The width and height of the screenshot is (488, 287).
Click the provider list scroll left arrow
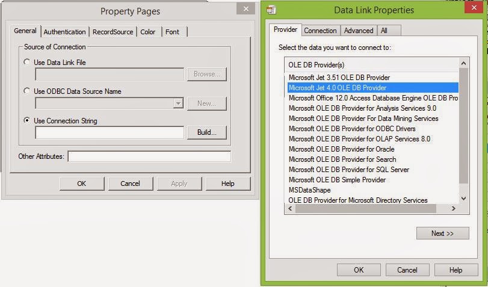pyautogui.click(x=290, y=209)
